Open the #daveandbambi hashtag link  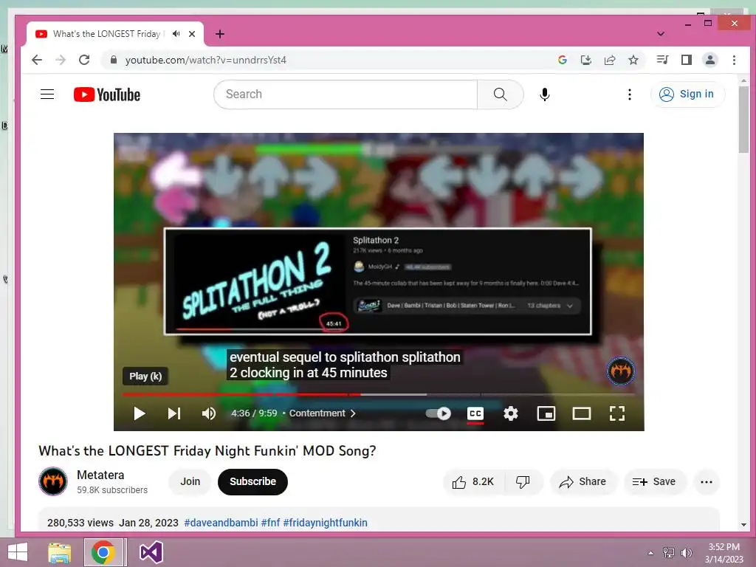tap(221, 523)
